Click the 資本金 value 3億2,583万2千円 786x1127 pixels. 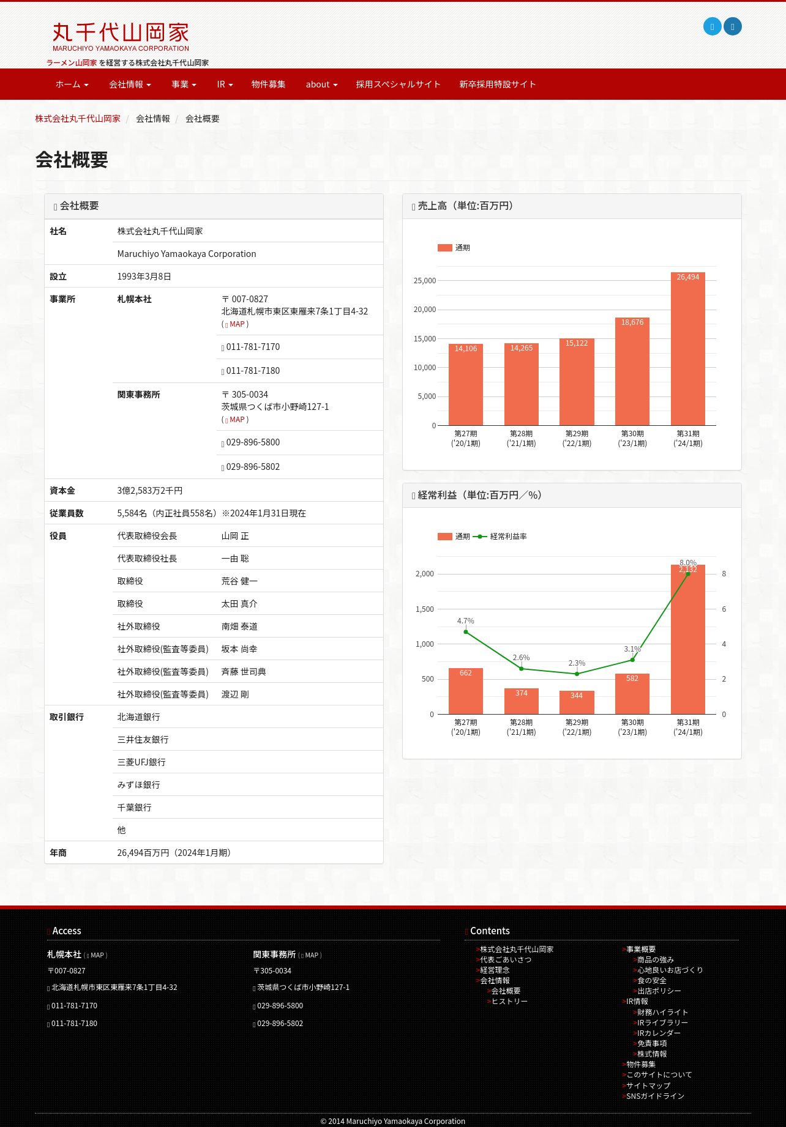(150, 491)
